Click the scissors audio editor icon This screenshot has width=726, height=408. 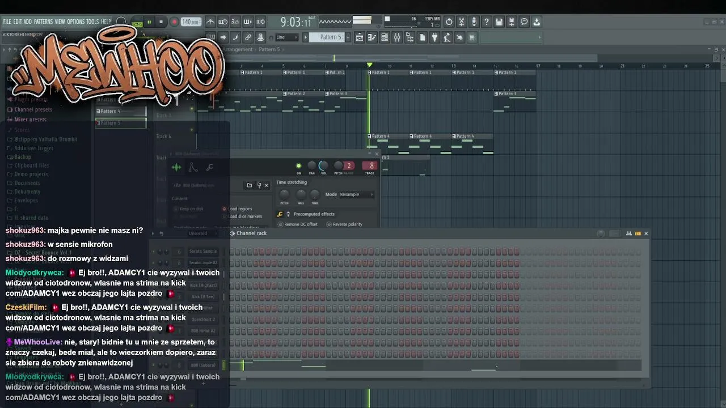tap(462, 22)
